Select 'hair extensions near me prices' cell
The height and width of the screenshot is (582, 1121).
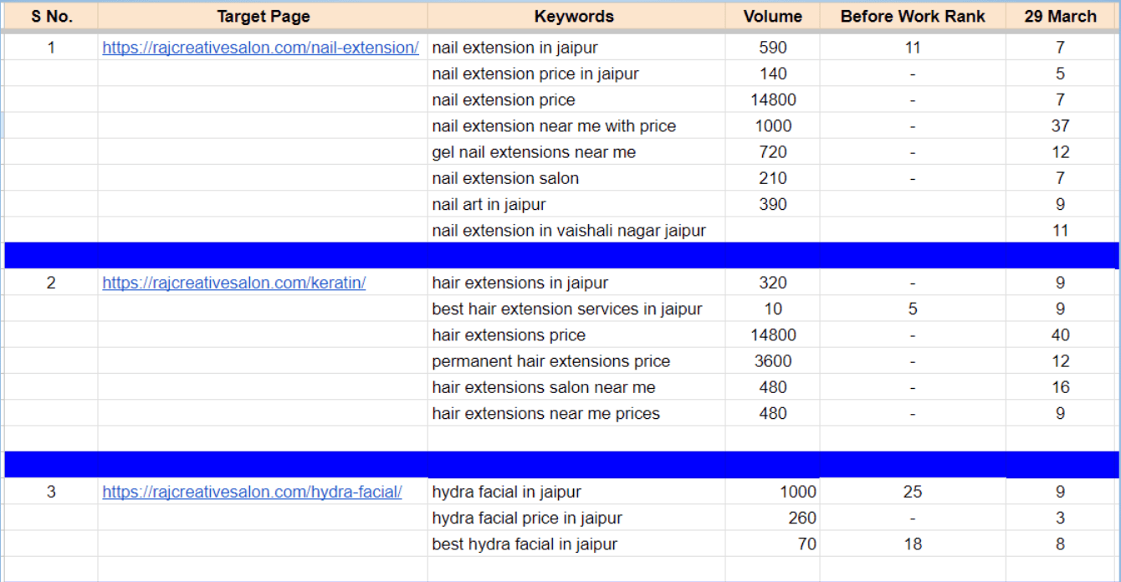[576, 413]
